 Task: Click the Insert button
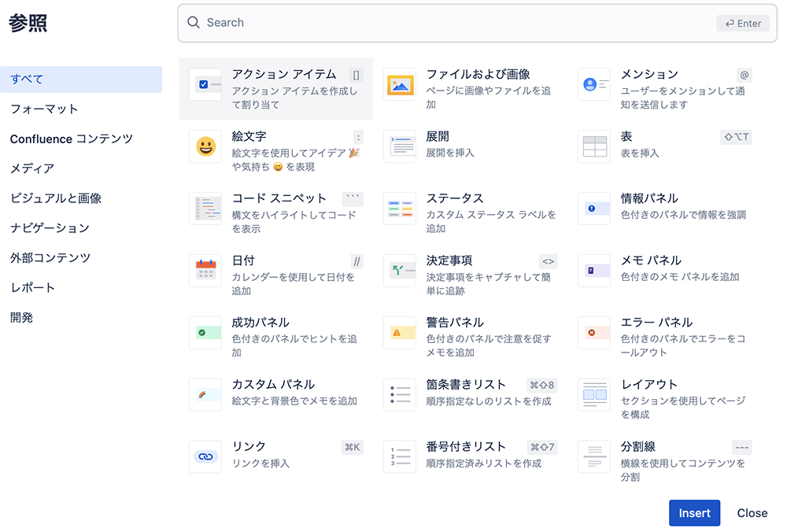click(x=694, y=513)
